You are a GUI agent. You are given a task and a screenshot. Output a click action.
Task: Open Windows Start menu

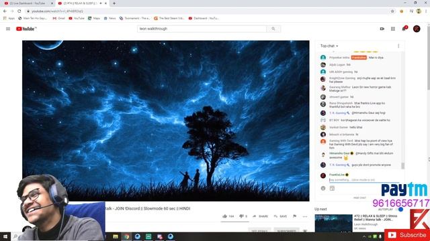(5, 236)
